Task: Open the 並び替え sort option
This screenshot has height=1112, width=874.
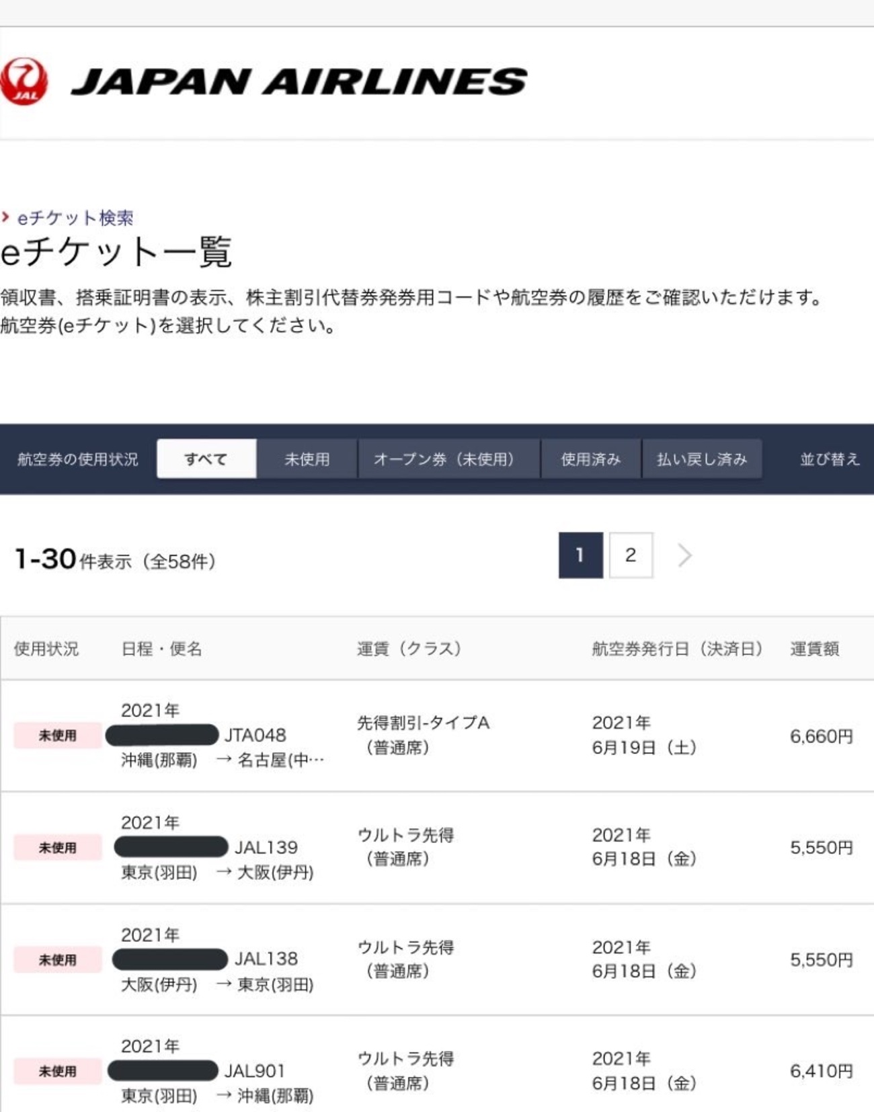Action: (830, 459)
